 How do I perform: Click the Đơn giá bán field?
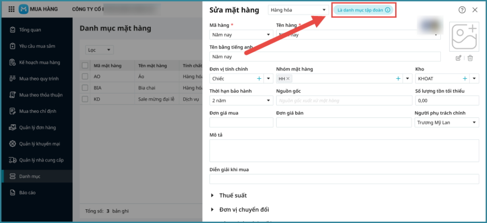[x=344, y=122]
